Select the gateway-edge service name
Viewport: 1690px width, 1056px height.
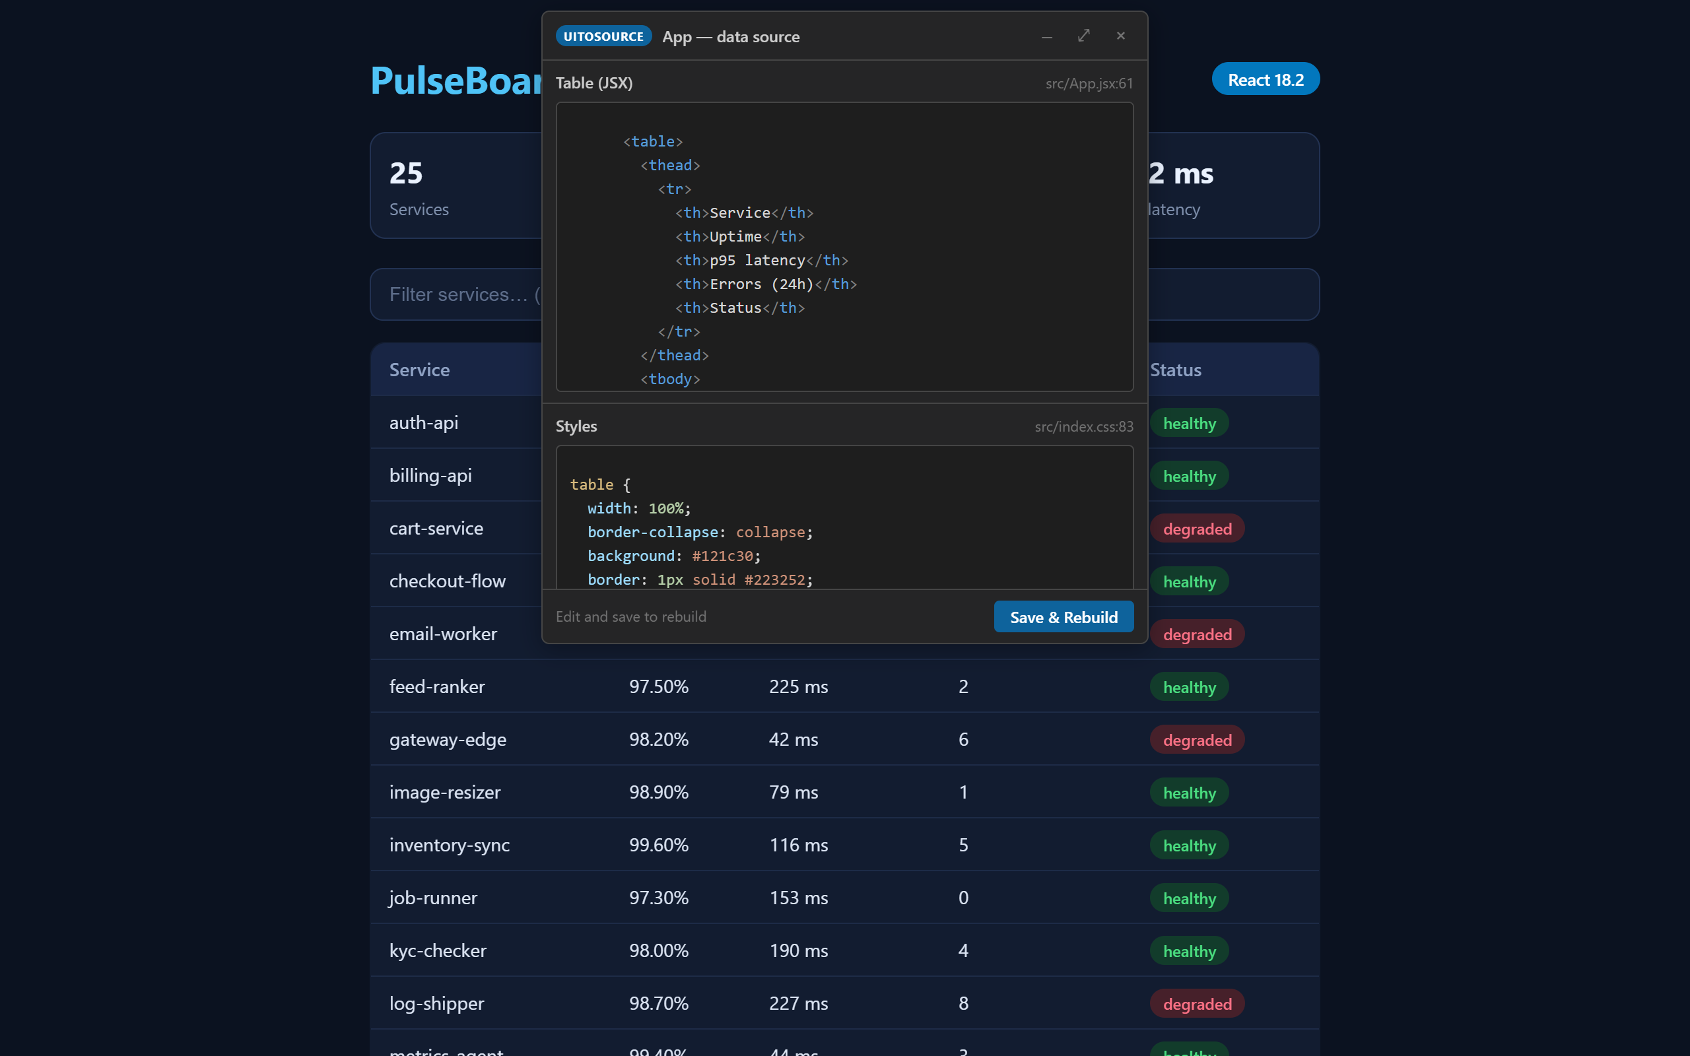448,739
